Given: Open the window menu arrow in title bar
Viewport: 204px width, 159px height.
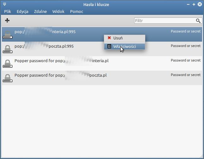Looking at the screenshot, I should click(x=4, y=5).
